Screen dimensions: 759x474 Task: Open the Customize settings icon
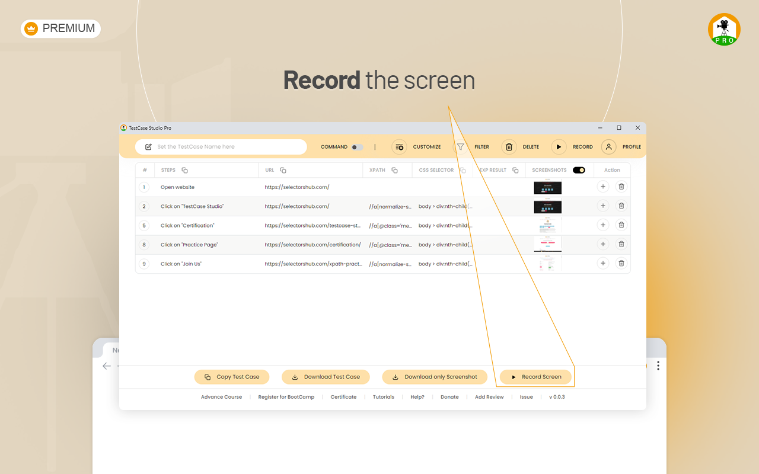(x=400, y=146)
